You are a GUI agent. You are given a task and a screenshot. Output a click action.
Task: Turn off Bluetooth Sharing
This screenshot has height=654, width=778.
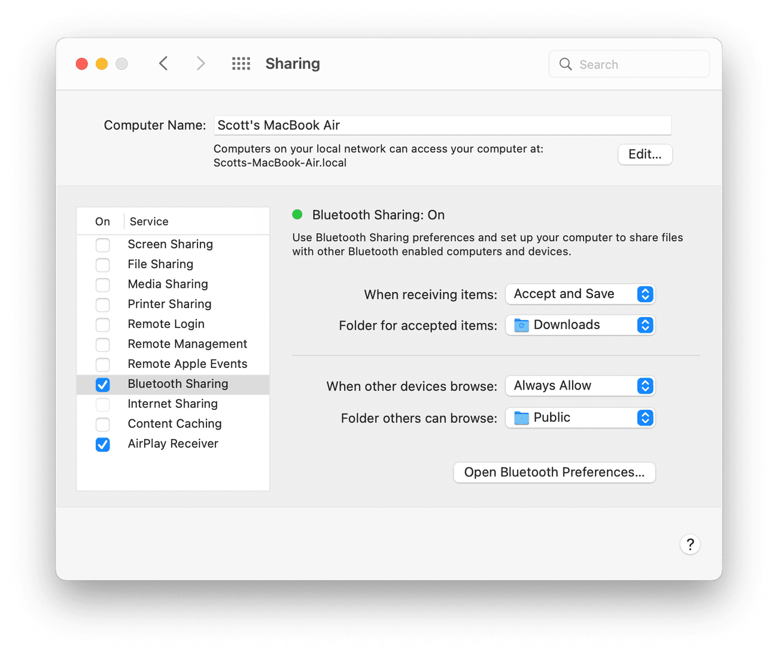[x=102, y=385]
